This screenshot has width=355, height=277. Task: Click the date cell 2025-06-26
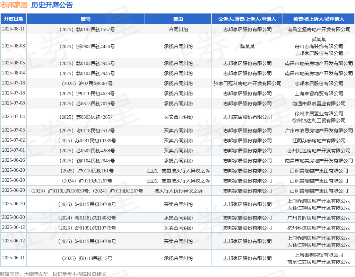[x=14, y=160]
